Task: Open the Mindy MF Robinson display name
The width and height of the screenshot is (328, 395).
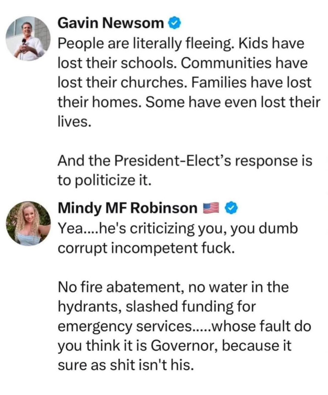Action: (128, 208)
